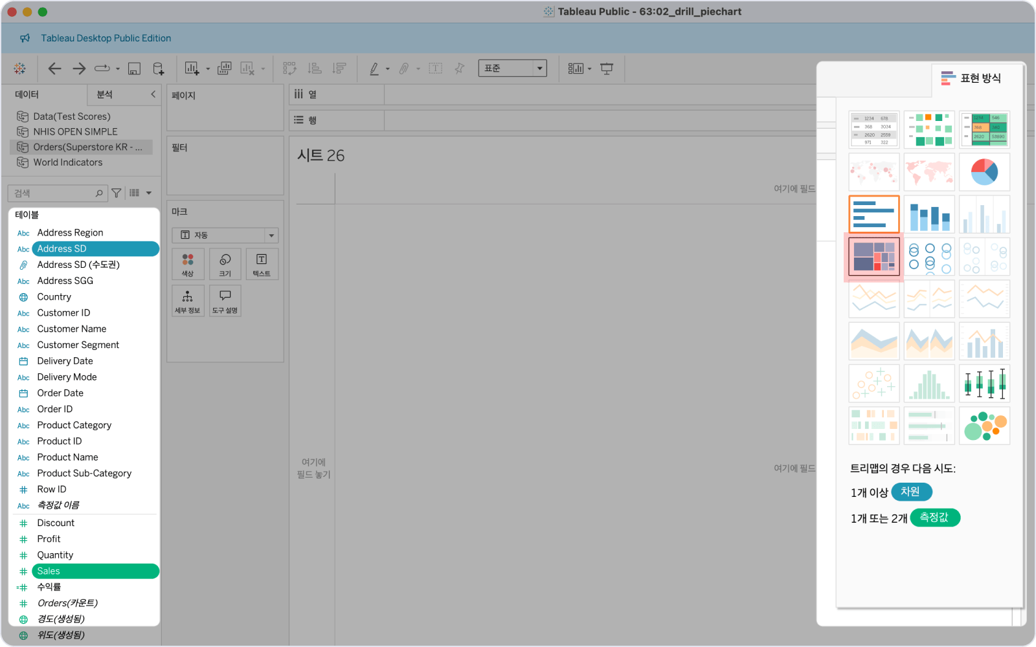The height and width of the screenshot is (647, 1036).
Task: Select the pie chart thumbnail
Action: [984, 172]
